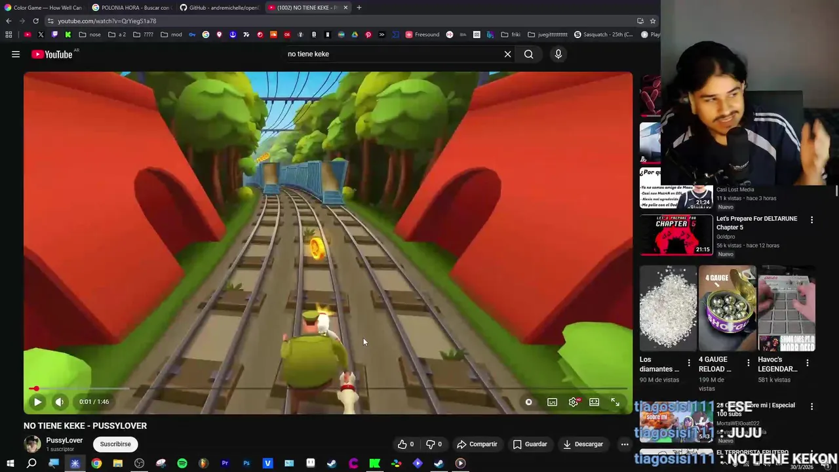Enter fullscreen mode
The width and height of the screenshot is (839, 472).
(x=615, y=402)
